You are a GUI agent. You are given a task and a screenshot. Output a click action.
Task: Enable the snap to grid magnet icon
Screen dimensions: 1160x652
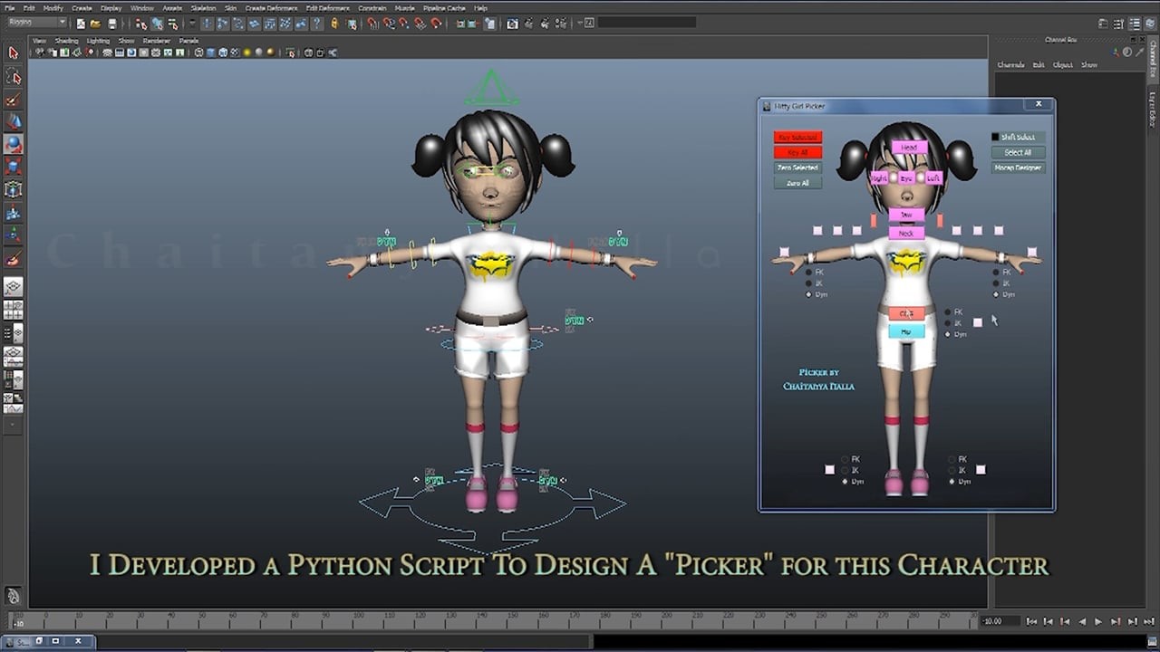pos(371,22)
